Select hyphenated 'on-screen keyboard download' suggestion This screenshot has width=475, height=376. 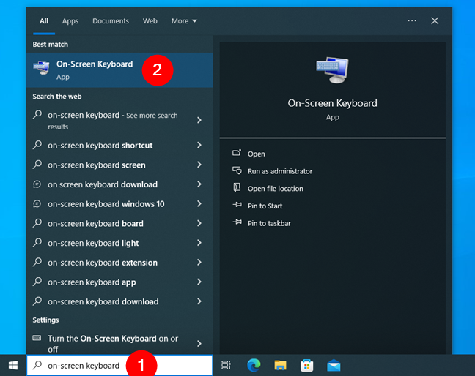pos(119,301)
